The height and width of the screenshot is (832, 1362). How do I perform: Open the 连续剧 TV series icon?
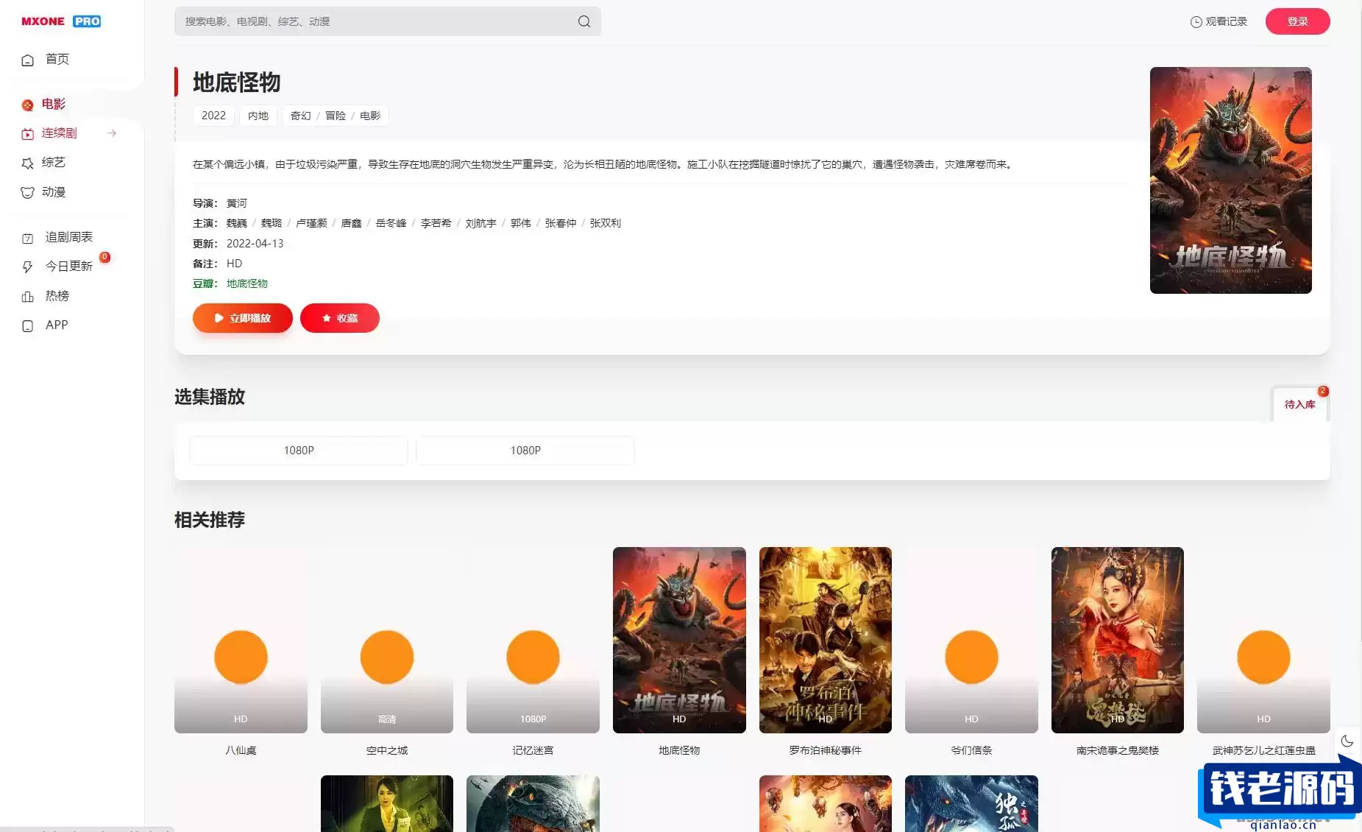pos(28,134)
